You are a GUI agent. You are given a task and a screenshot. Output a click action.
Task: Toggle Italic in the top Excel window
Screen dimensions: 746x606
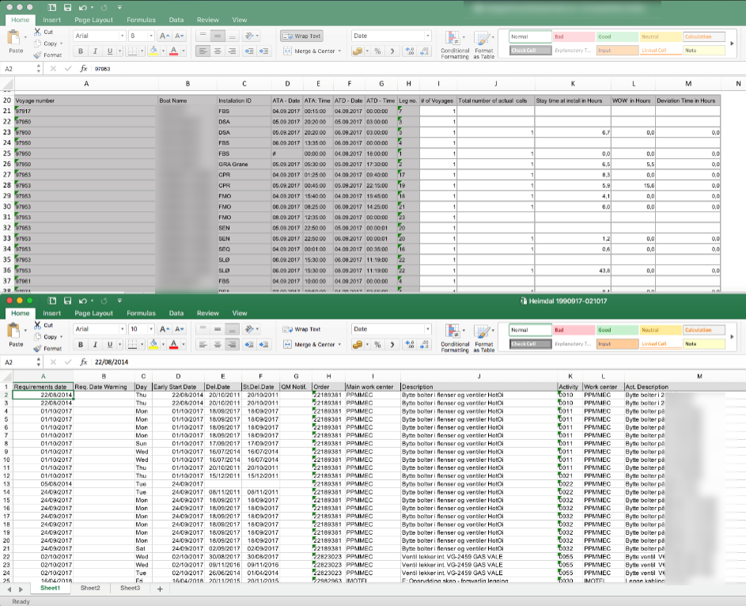pos(95,51)
